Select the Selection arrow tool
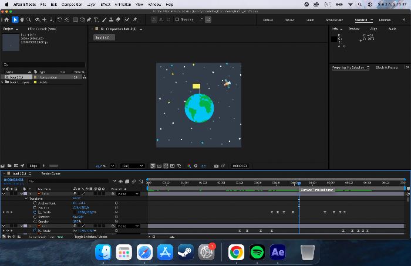 [x=15, y=19]
